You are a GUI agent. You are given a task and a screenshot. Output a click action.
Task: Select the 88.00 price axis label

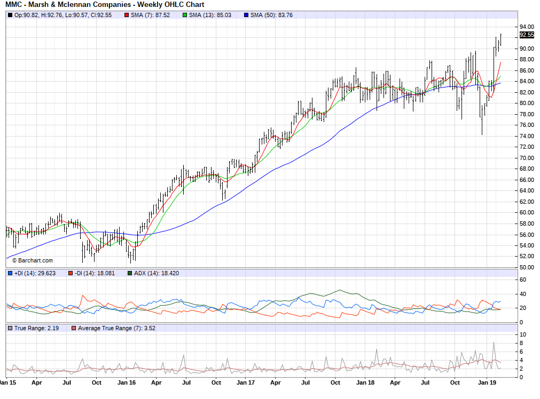pyautogui.click(x=527, y=60)
